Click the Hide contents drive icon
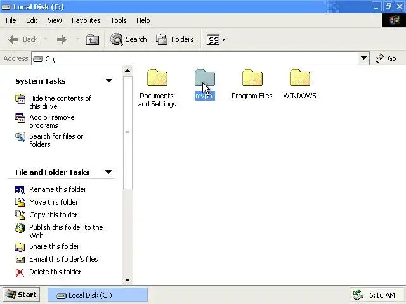 (20, 99)
